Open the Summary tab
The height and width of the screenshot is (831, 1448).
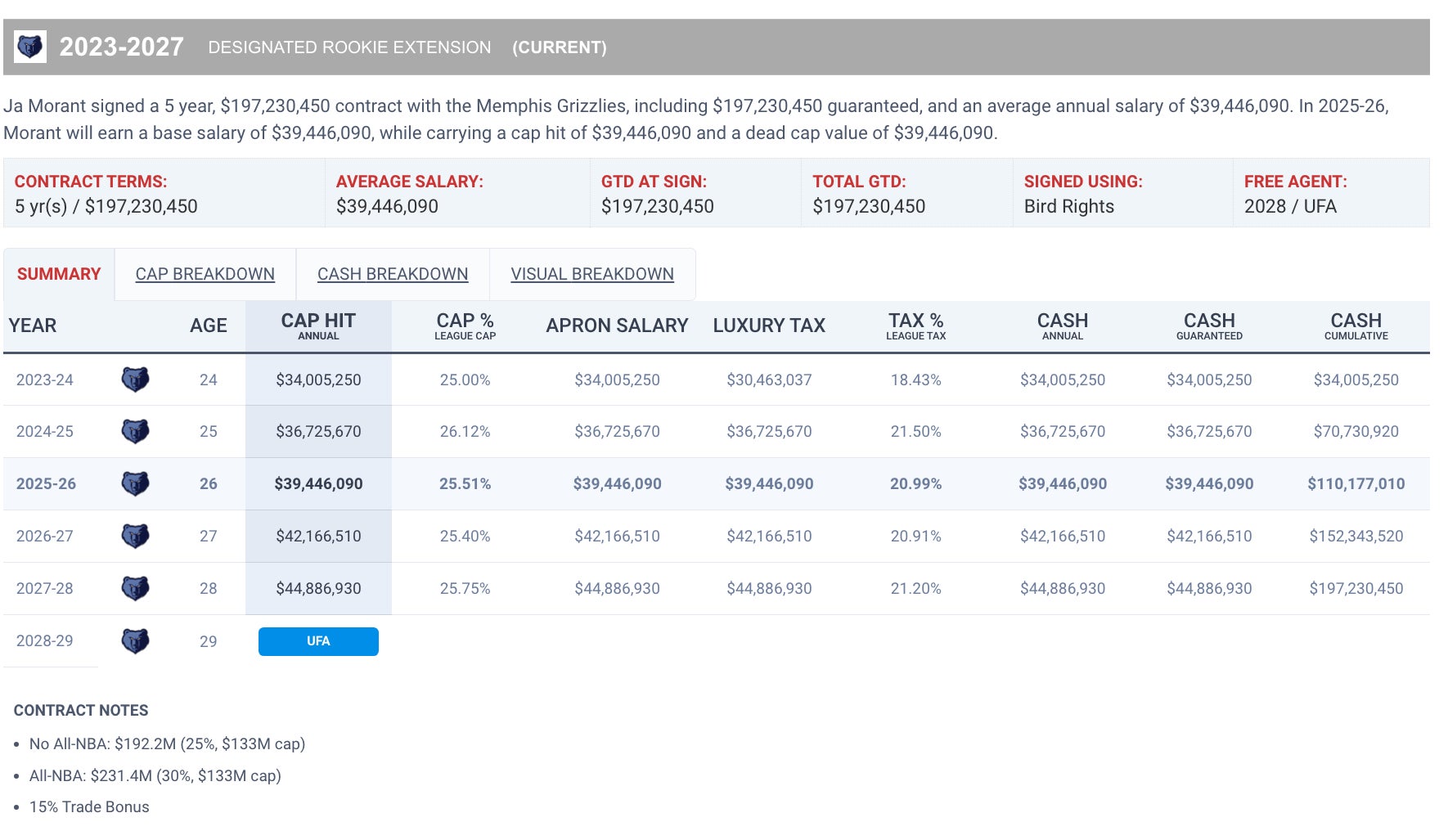point(59,274)
